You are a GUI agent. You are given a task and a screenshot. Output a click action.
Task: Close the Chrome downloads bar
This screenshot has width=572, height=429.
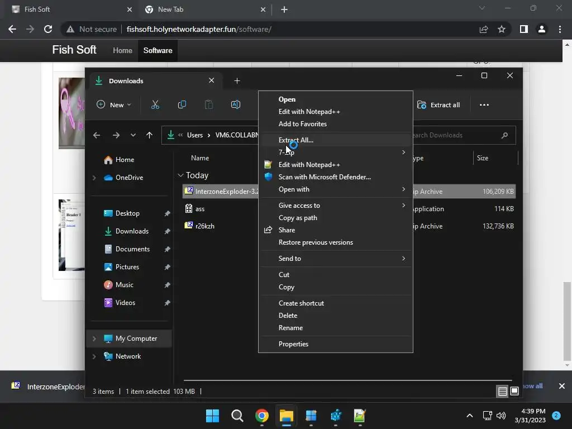pos(562,386)
